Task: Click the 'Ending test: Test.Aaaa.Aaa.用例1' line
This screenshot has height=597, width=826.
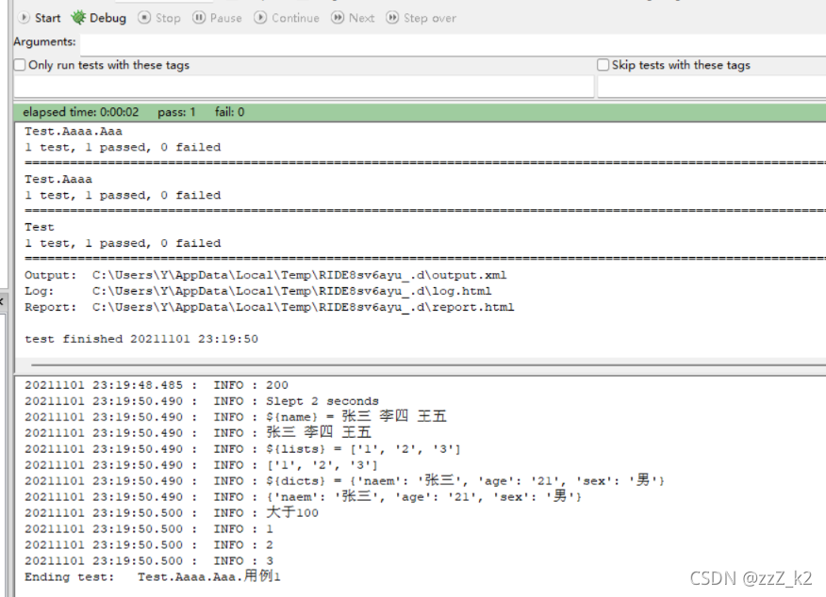Action: [152, 576]
